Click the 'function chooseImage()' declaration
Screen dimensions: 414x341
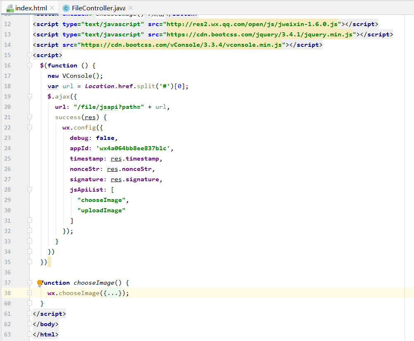(x=81, y=283)
